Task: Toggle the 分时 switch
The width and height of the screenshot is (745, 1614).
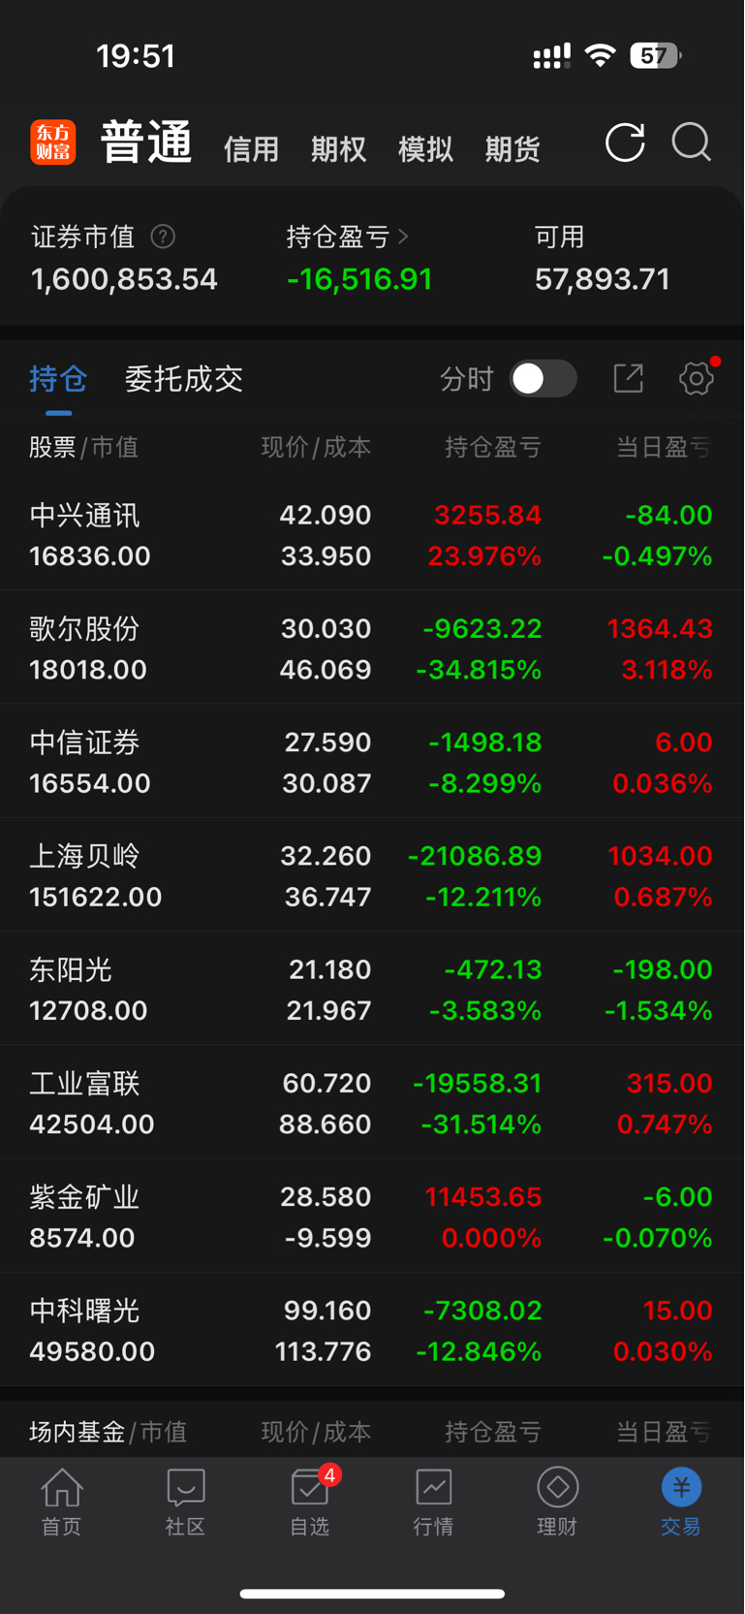Action: [543, 378]
